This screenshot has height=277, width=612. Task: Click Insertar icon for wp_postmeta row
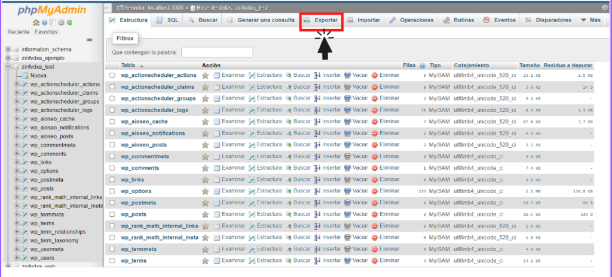coord(317,203)
